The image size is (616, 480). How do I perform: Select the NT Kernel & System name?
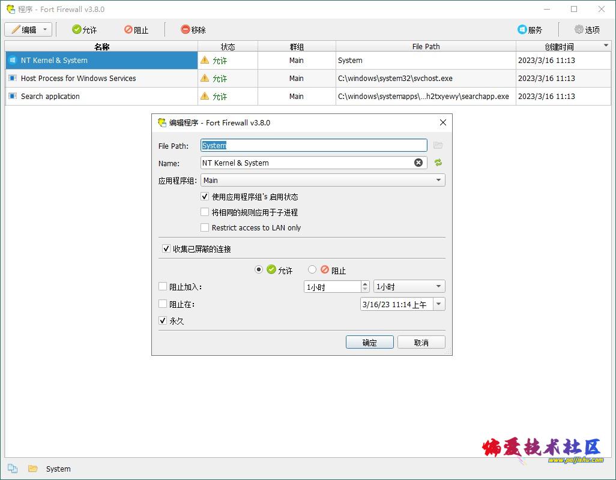coord(54,60)
